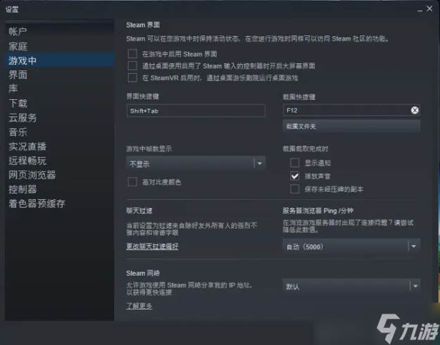Open 游戏中帧数显示 dropdown showing 不显示

coord(196,163)
